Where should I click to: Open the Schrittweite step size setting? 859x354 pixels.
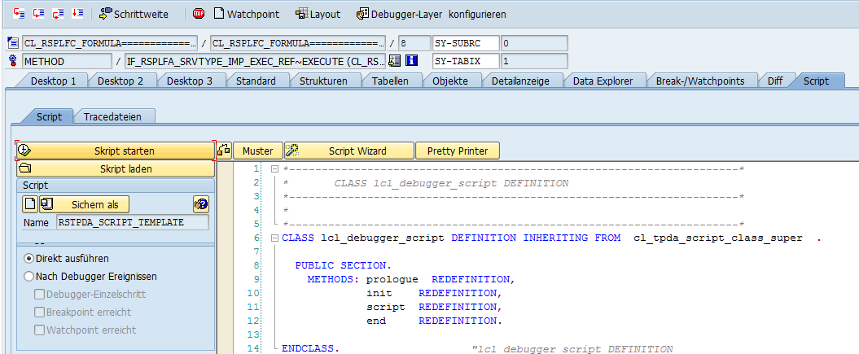pyautogui.click(x=134, y=14)
